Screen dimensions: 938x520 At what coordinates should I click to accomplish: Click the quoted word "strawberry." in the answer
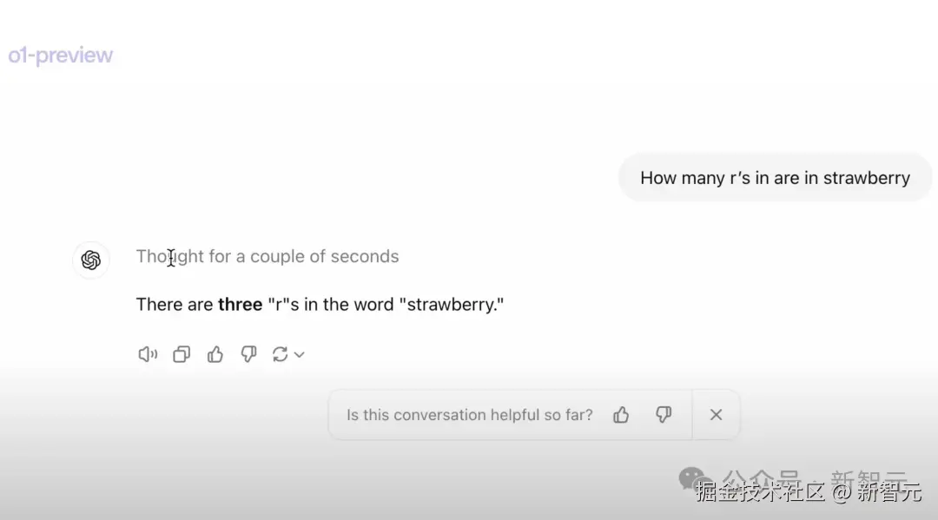tap(451, 305)
